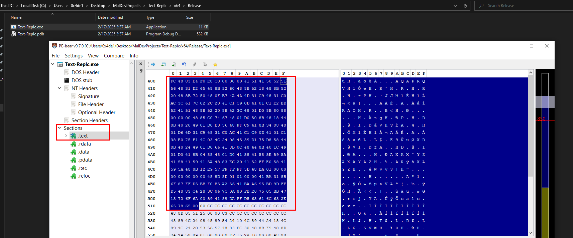Expand the .text section node
Image resolution: width=573 pixels, height=238 pixels.
click(66, 136)
